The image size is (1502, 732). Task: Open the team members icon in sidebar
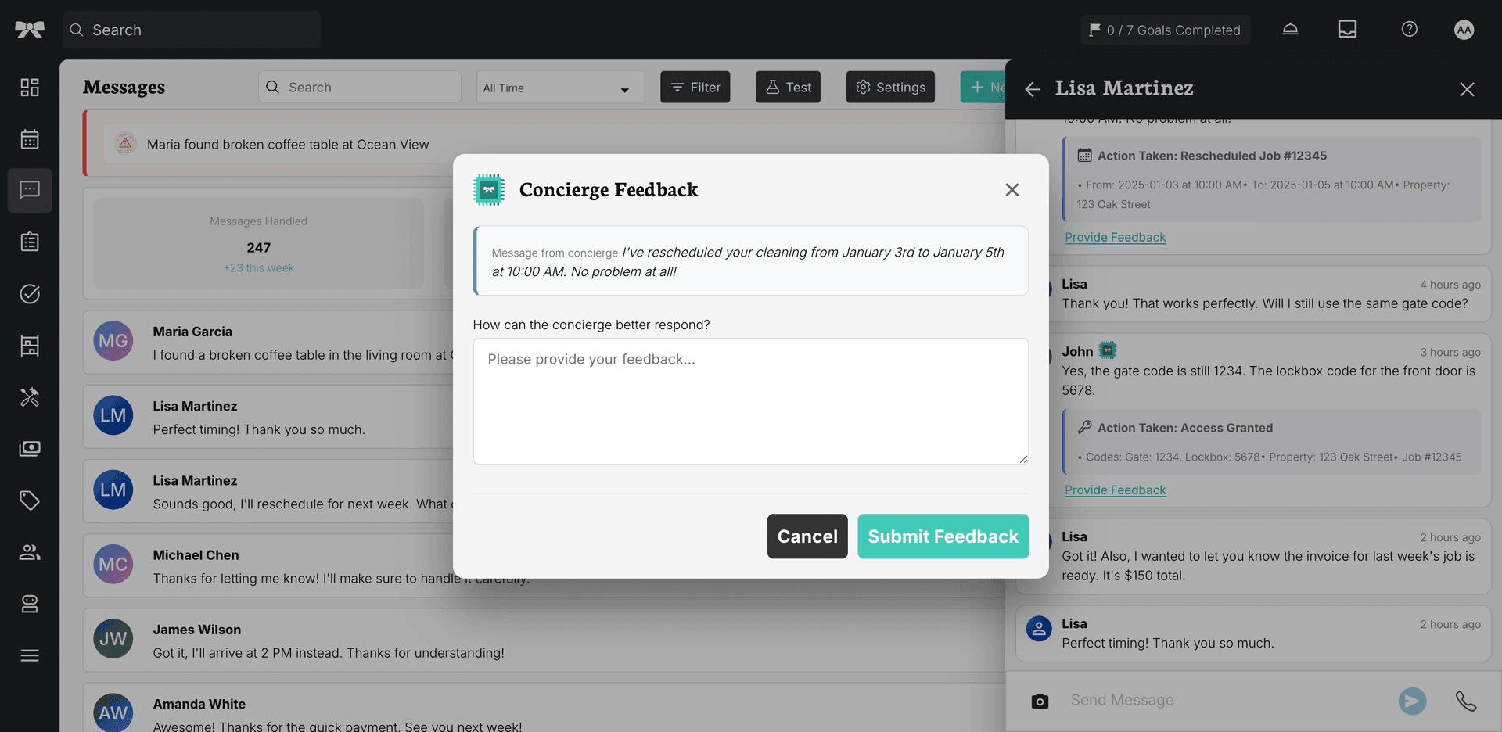pyautogui.click(x=30, y=551)
